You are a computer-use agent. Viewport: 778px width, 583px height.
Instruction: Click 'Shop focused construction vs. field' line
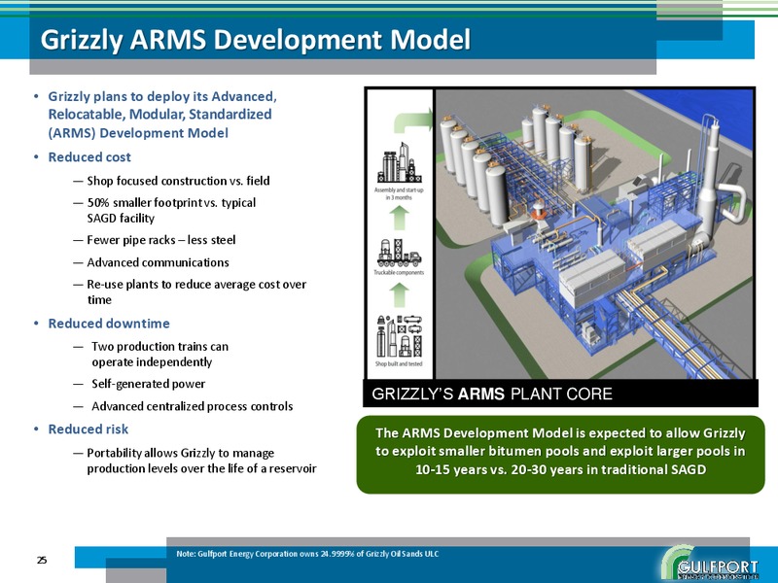click(178, 181)
